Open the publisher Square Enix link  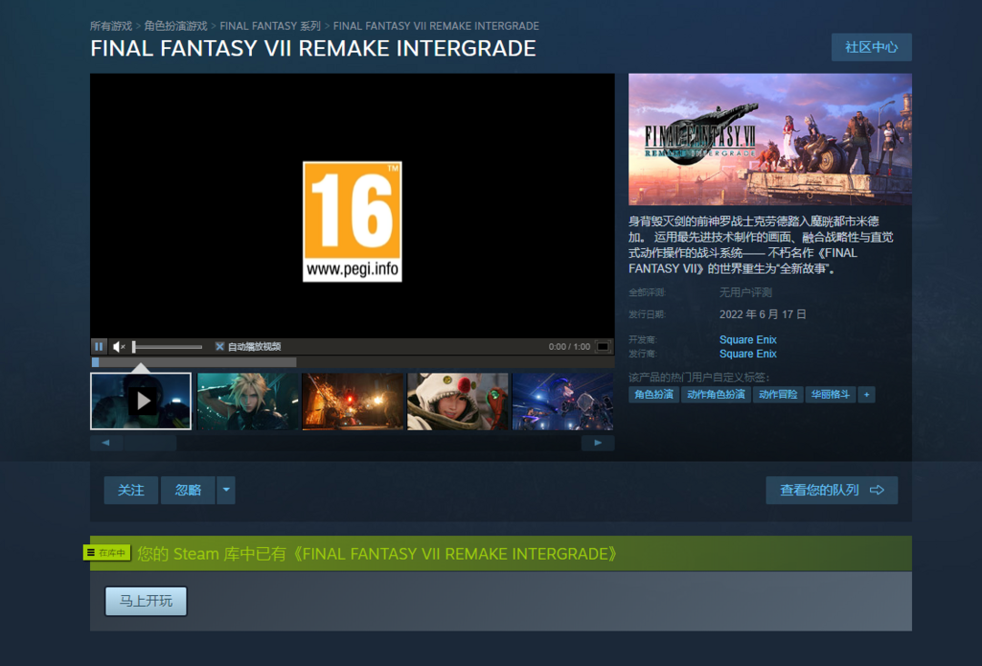[747, 353]
